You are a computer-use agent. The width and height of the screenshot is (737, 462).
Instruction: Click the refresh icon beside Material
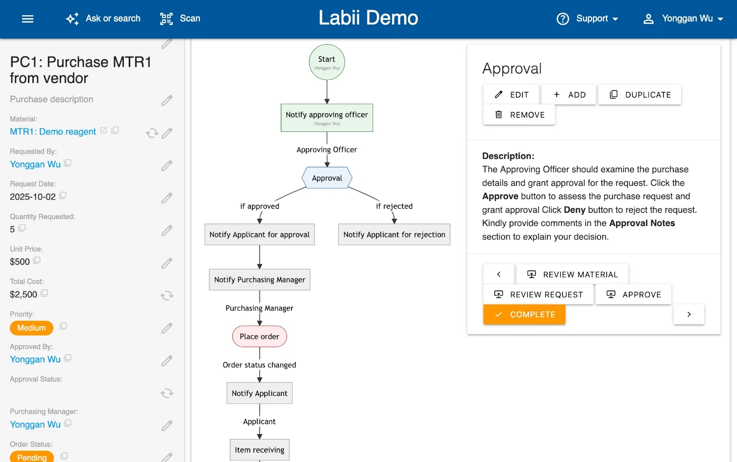coord(151,133)
